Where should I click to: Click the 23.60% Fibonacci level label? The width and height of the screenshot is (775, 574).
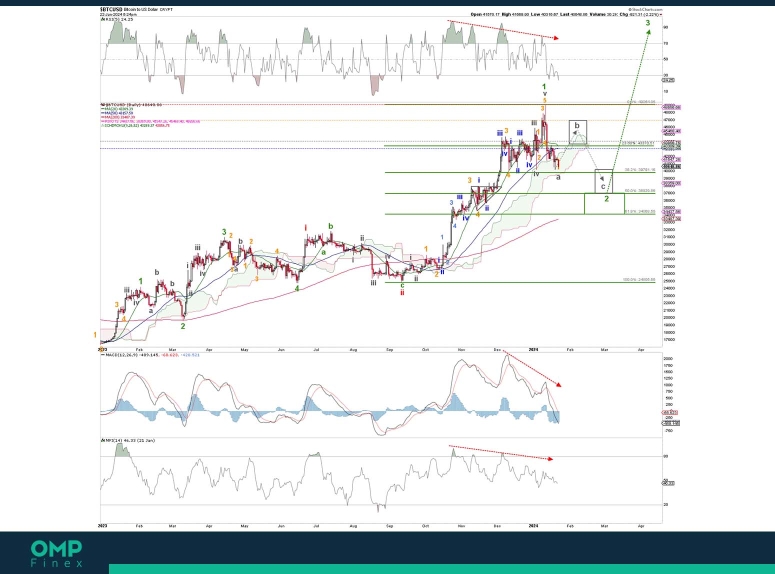click(637, 143)
